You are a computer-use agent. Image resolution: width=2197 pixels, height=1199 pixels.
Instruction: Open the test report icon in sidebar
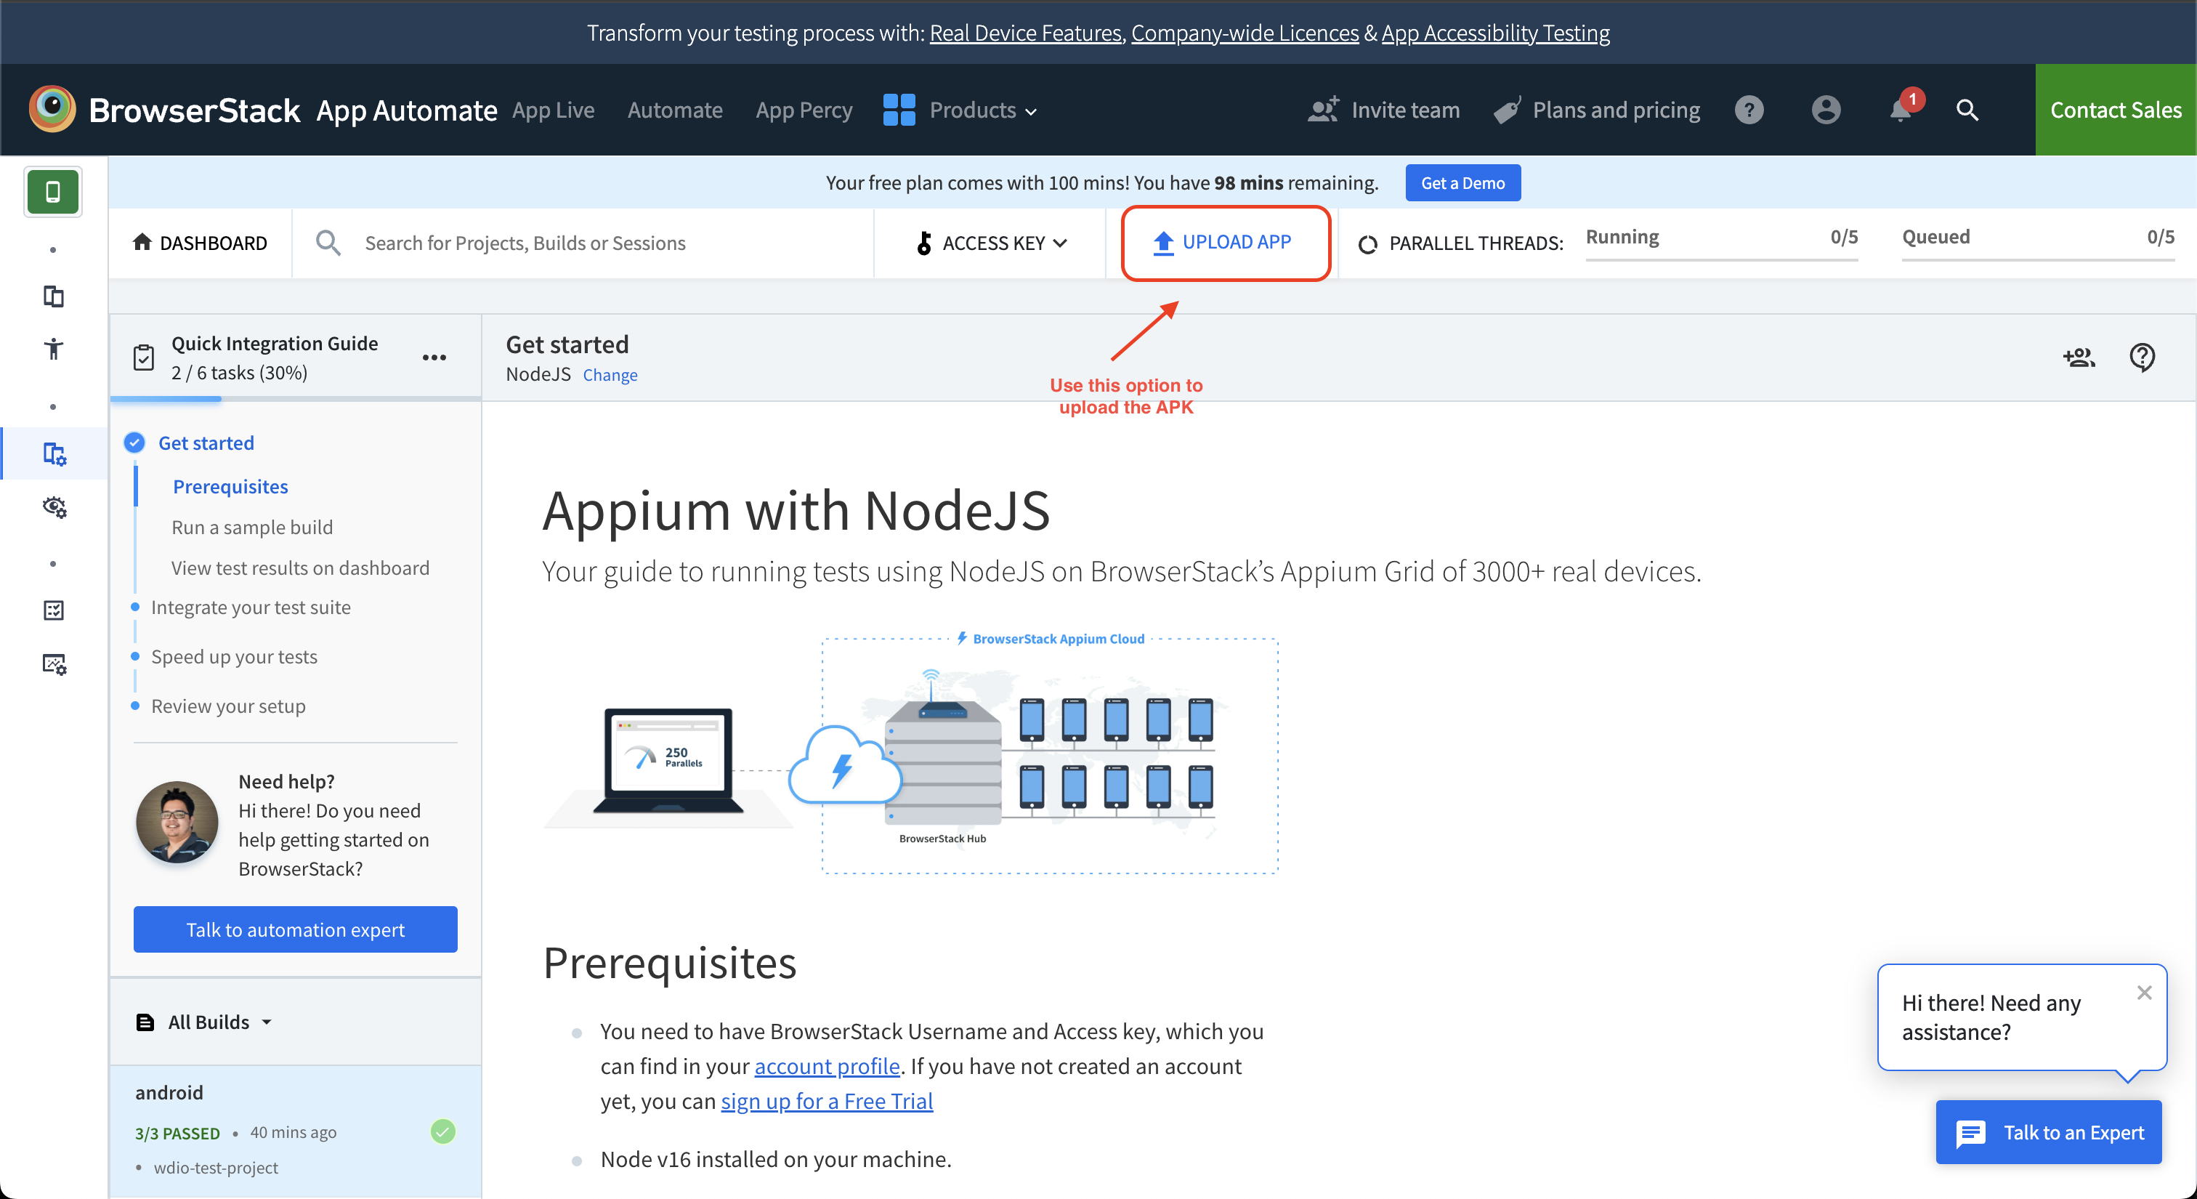pos(53,609)
